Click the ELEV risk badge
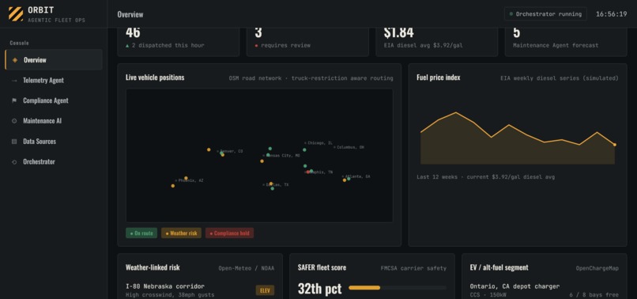 (x=265, y=290)
